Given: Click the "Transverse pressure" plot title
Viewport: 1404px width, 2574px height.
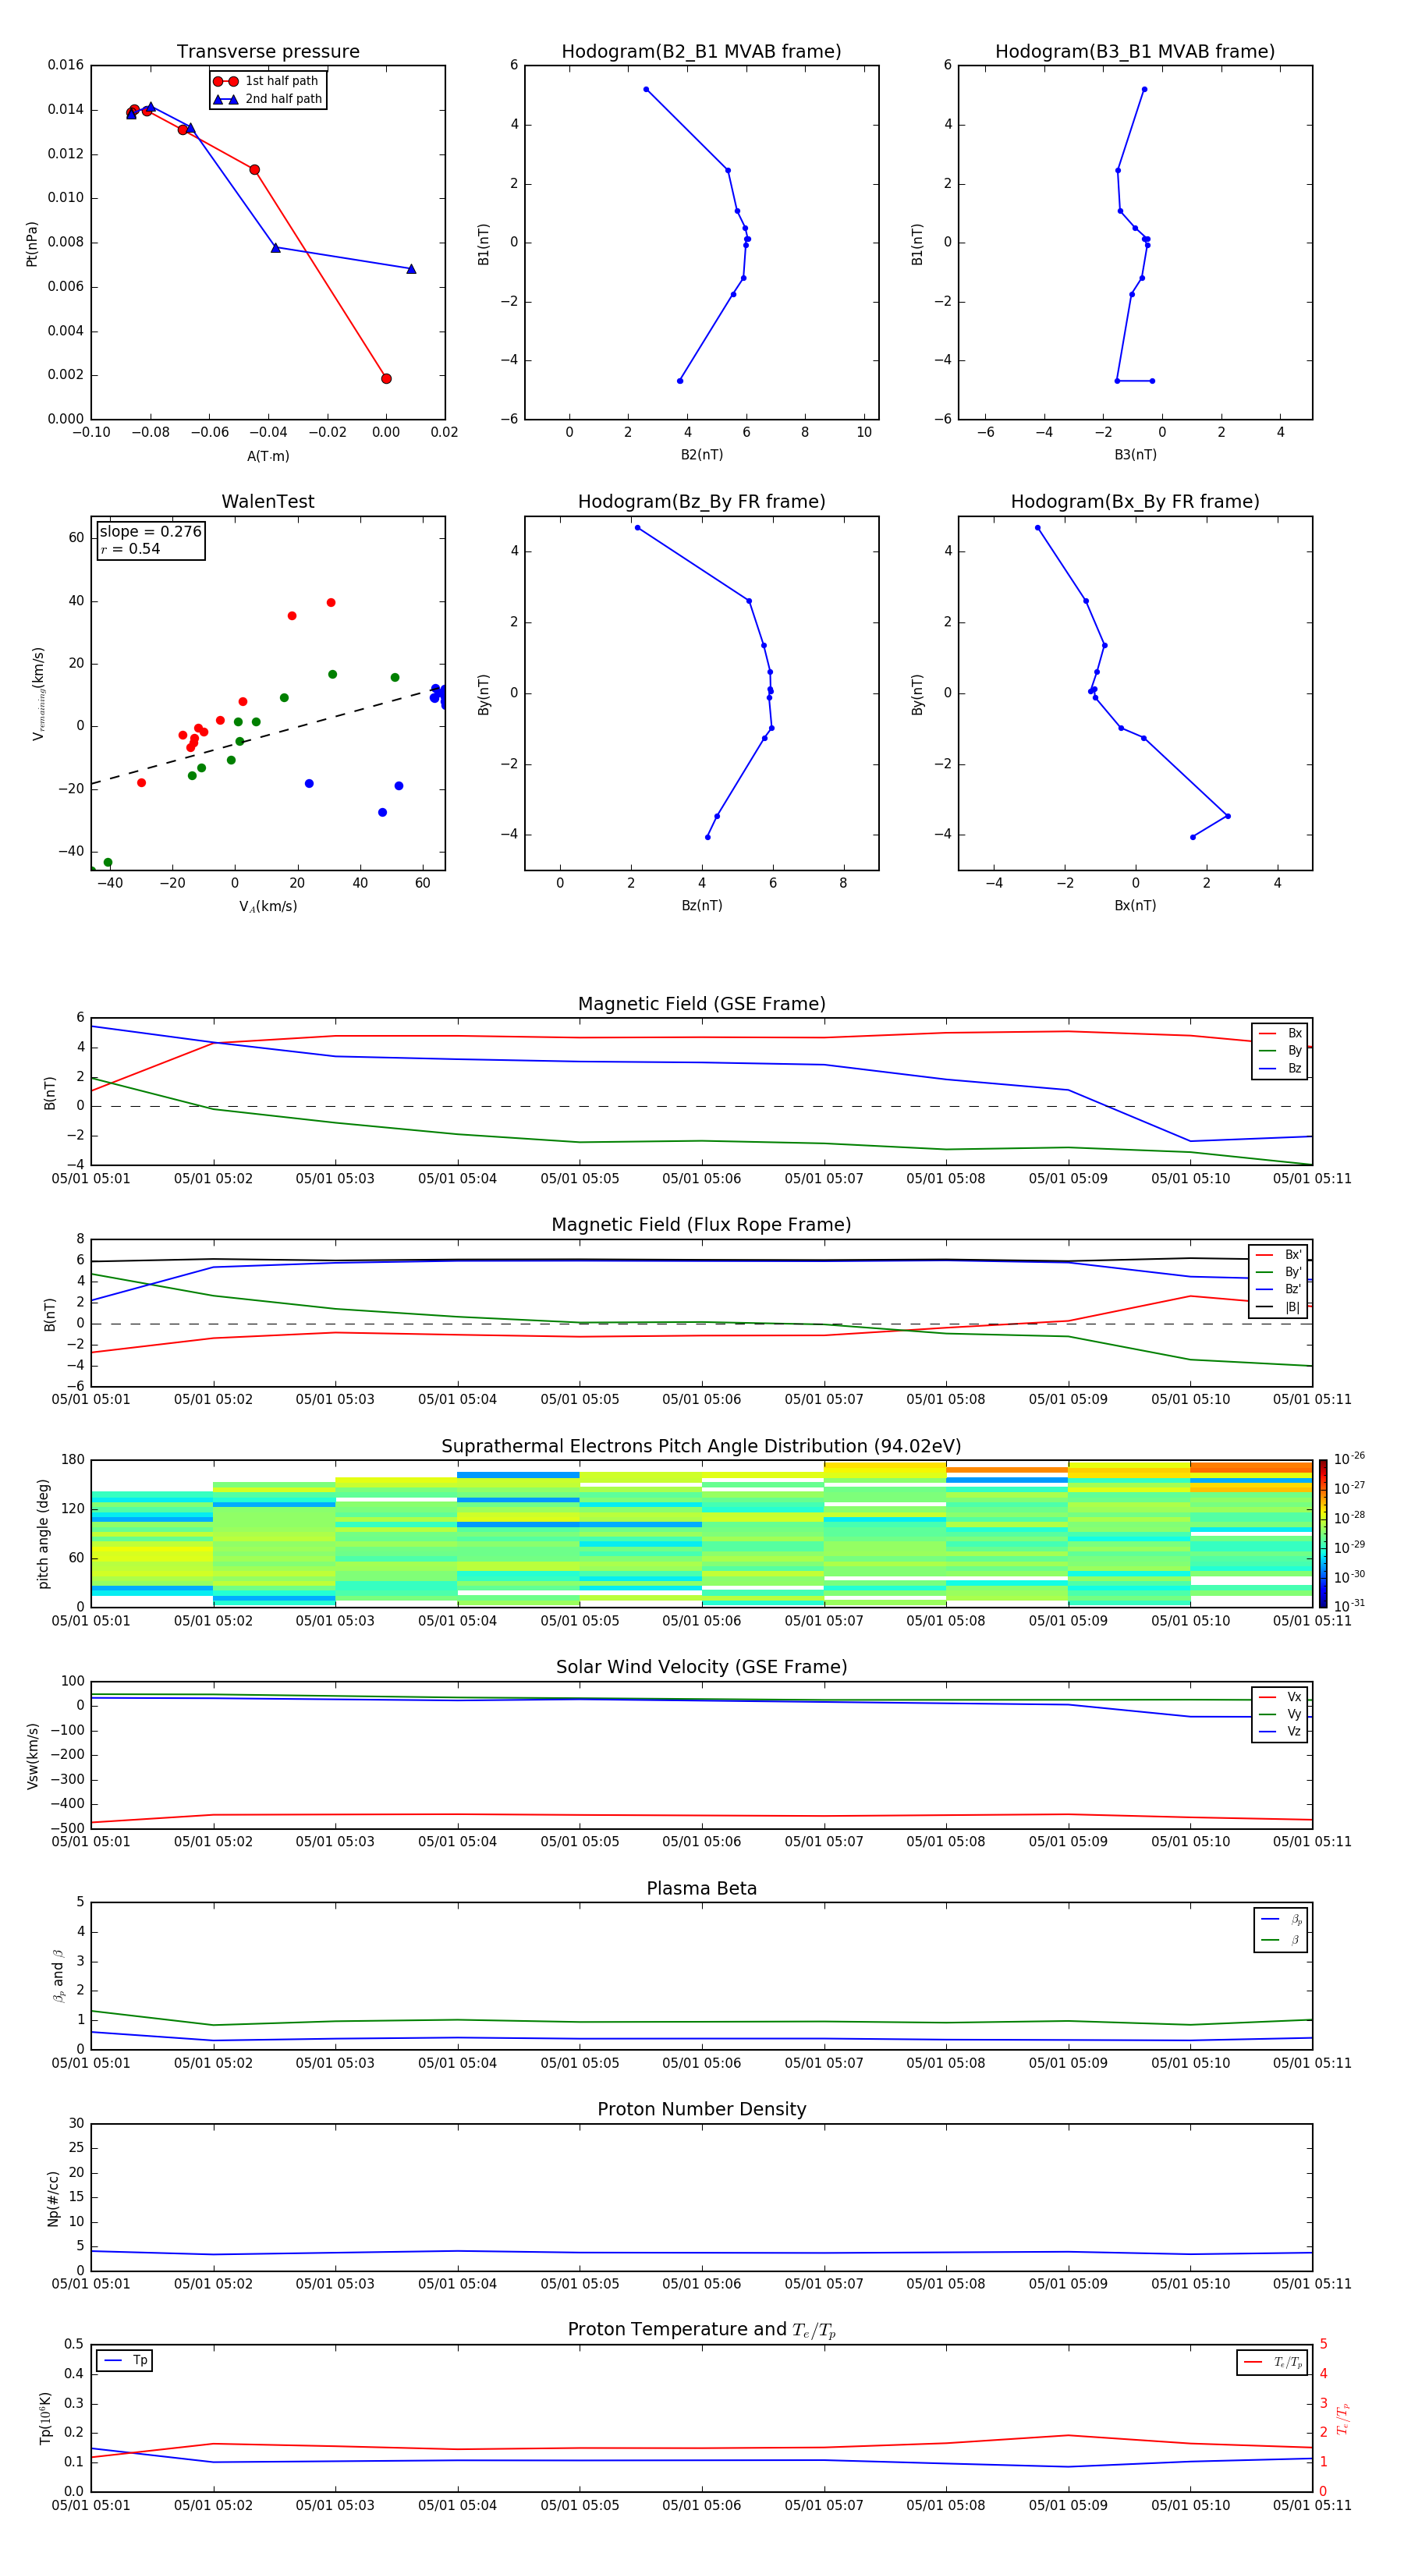Looking at the screenshot, I should pos(268,52).
